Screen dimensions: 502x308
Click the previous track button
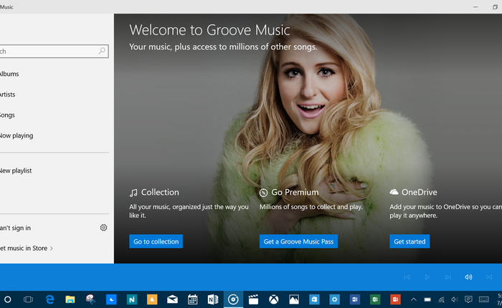coord(407,277)
